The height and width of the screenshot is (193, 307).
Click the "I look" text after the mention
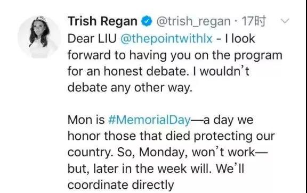[x=240, y=38]
